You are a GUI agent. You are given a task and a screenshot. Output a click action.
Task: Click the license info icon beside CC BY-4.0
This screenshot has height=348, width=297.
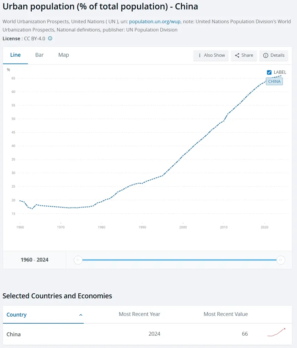(50, 38)
